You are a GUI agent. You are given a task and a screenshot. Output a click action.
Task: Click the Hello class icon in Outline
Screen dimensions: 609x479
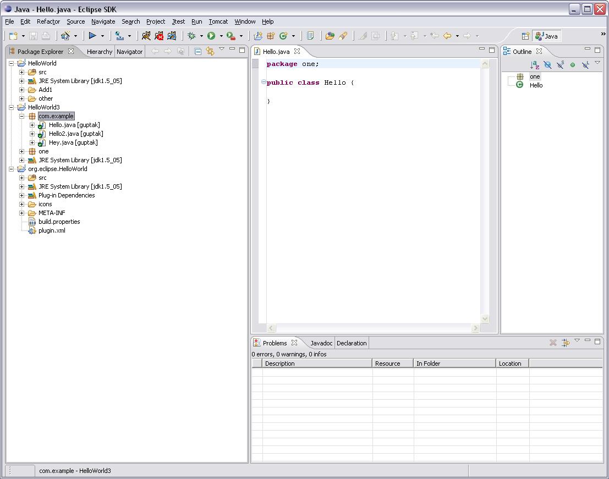(x=520, y=85)
